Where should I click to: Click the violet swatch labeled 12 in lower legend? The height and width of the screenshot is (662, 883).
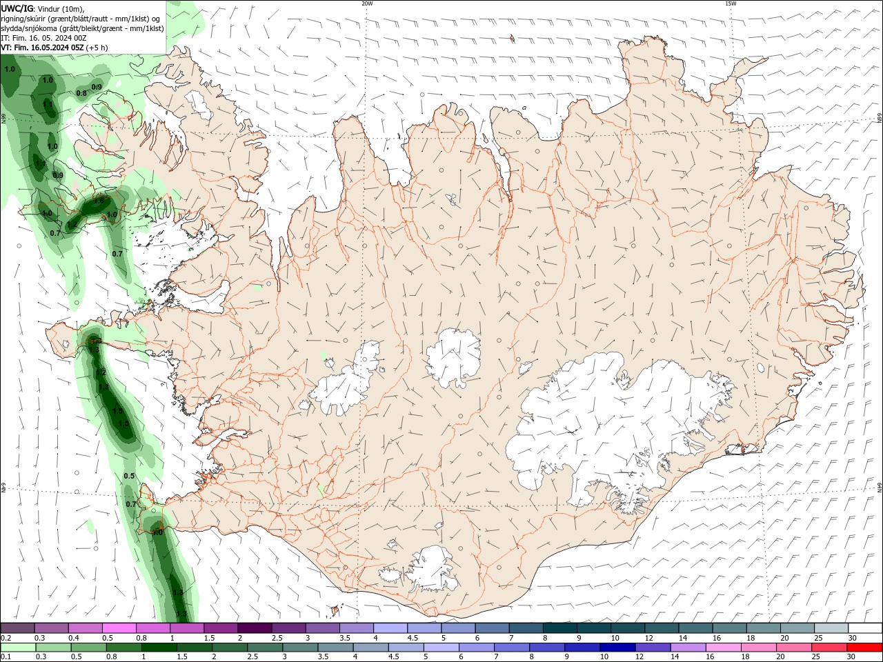[x=651, y=648]
